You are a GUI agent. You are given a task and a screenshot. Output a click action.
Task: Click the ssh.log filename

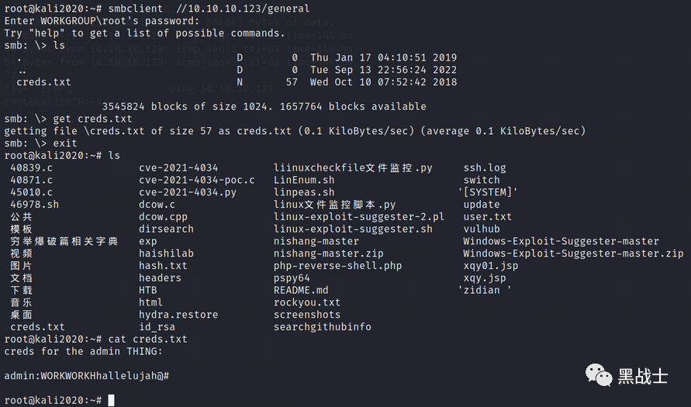(484, 167)
